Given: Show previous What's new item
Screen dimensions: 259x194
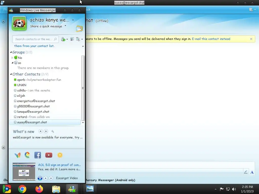Looking at the screenshot, I should pos(40,131).
